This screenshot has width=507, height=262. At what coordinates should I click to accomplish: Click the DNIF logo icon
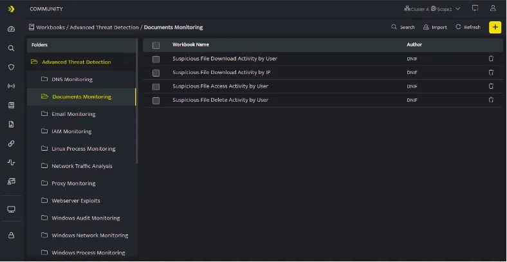click(11, 9)
